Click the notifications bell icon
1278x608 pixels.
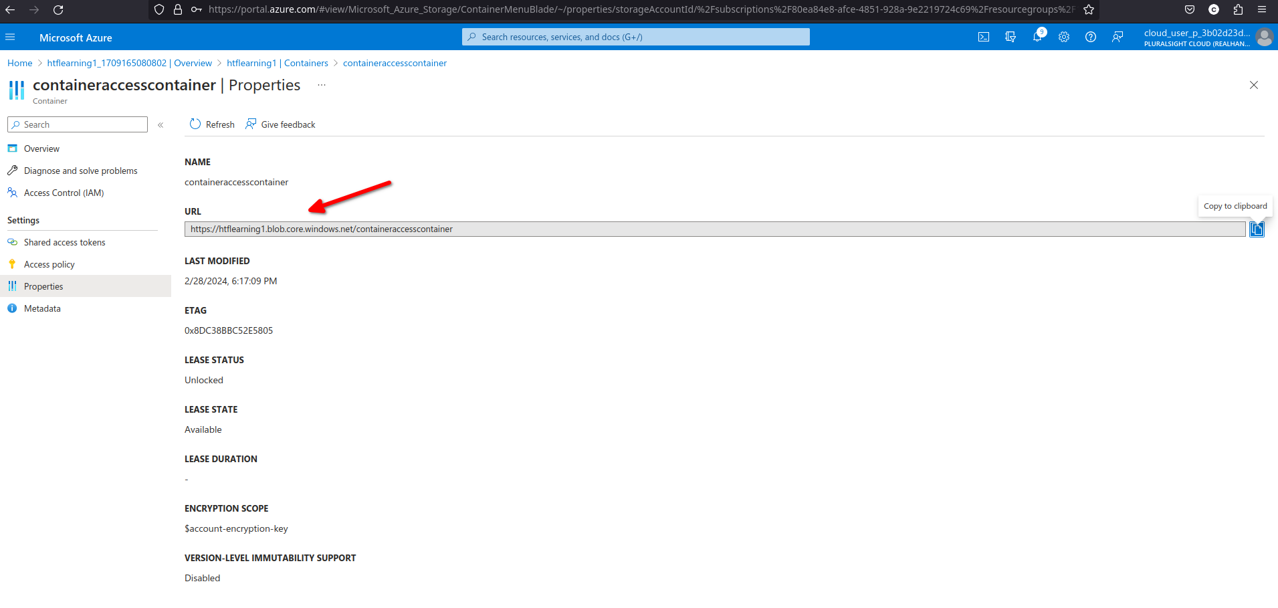coord(1037,37)
